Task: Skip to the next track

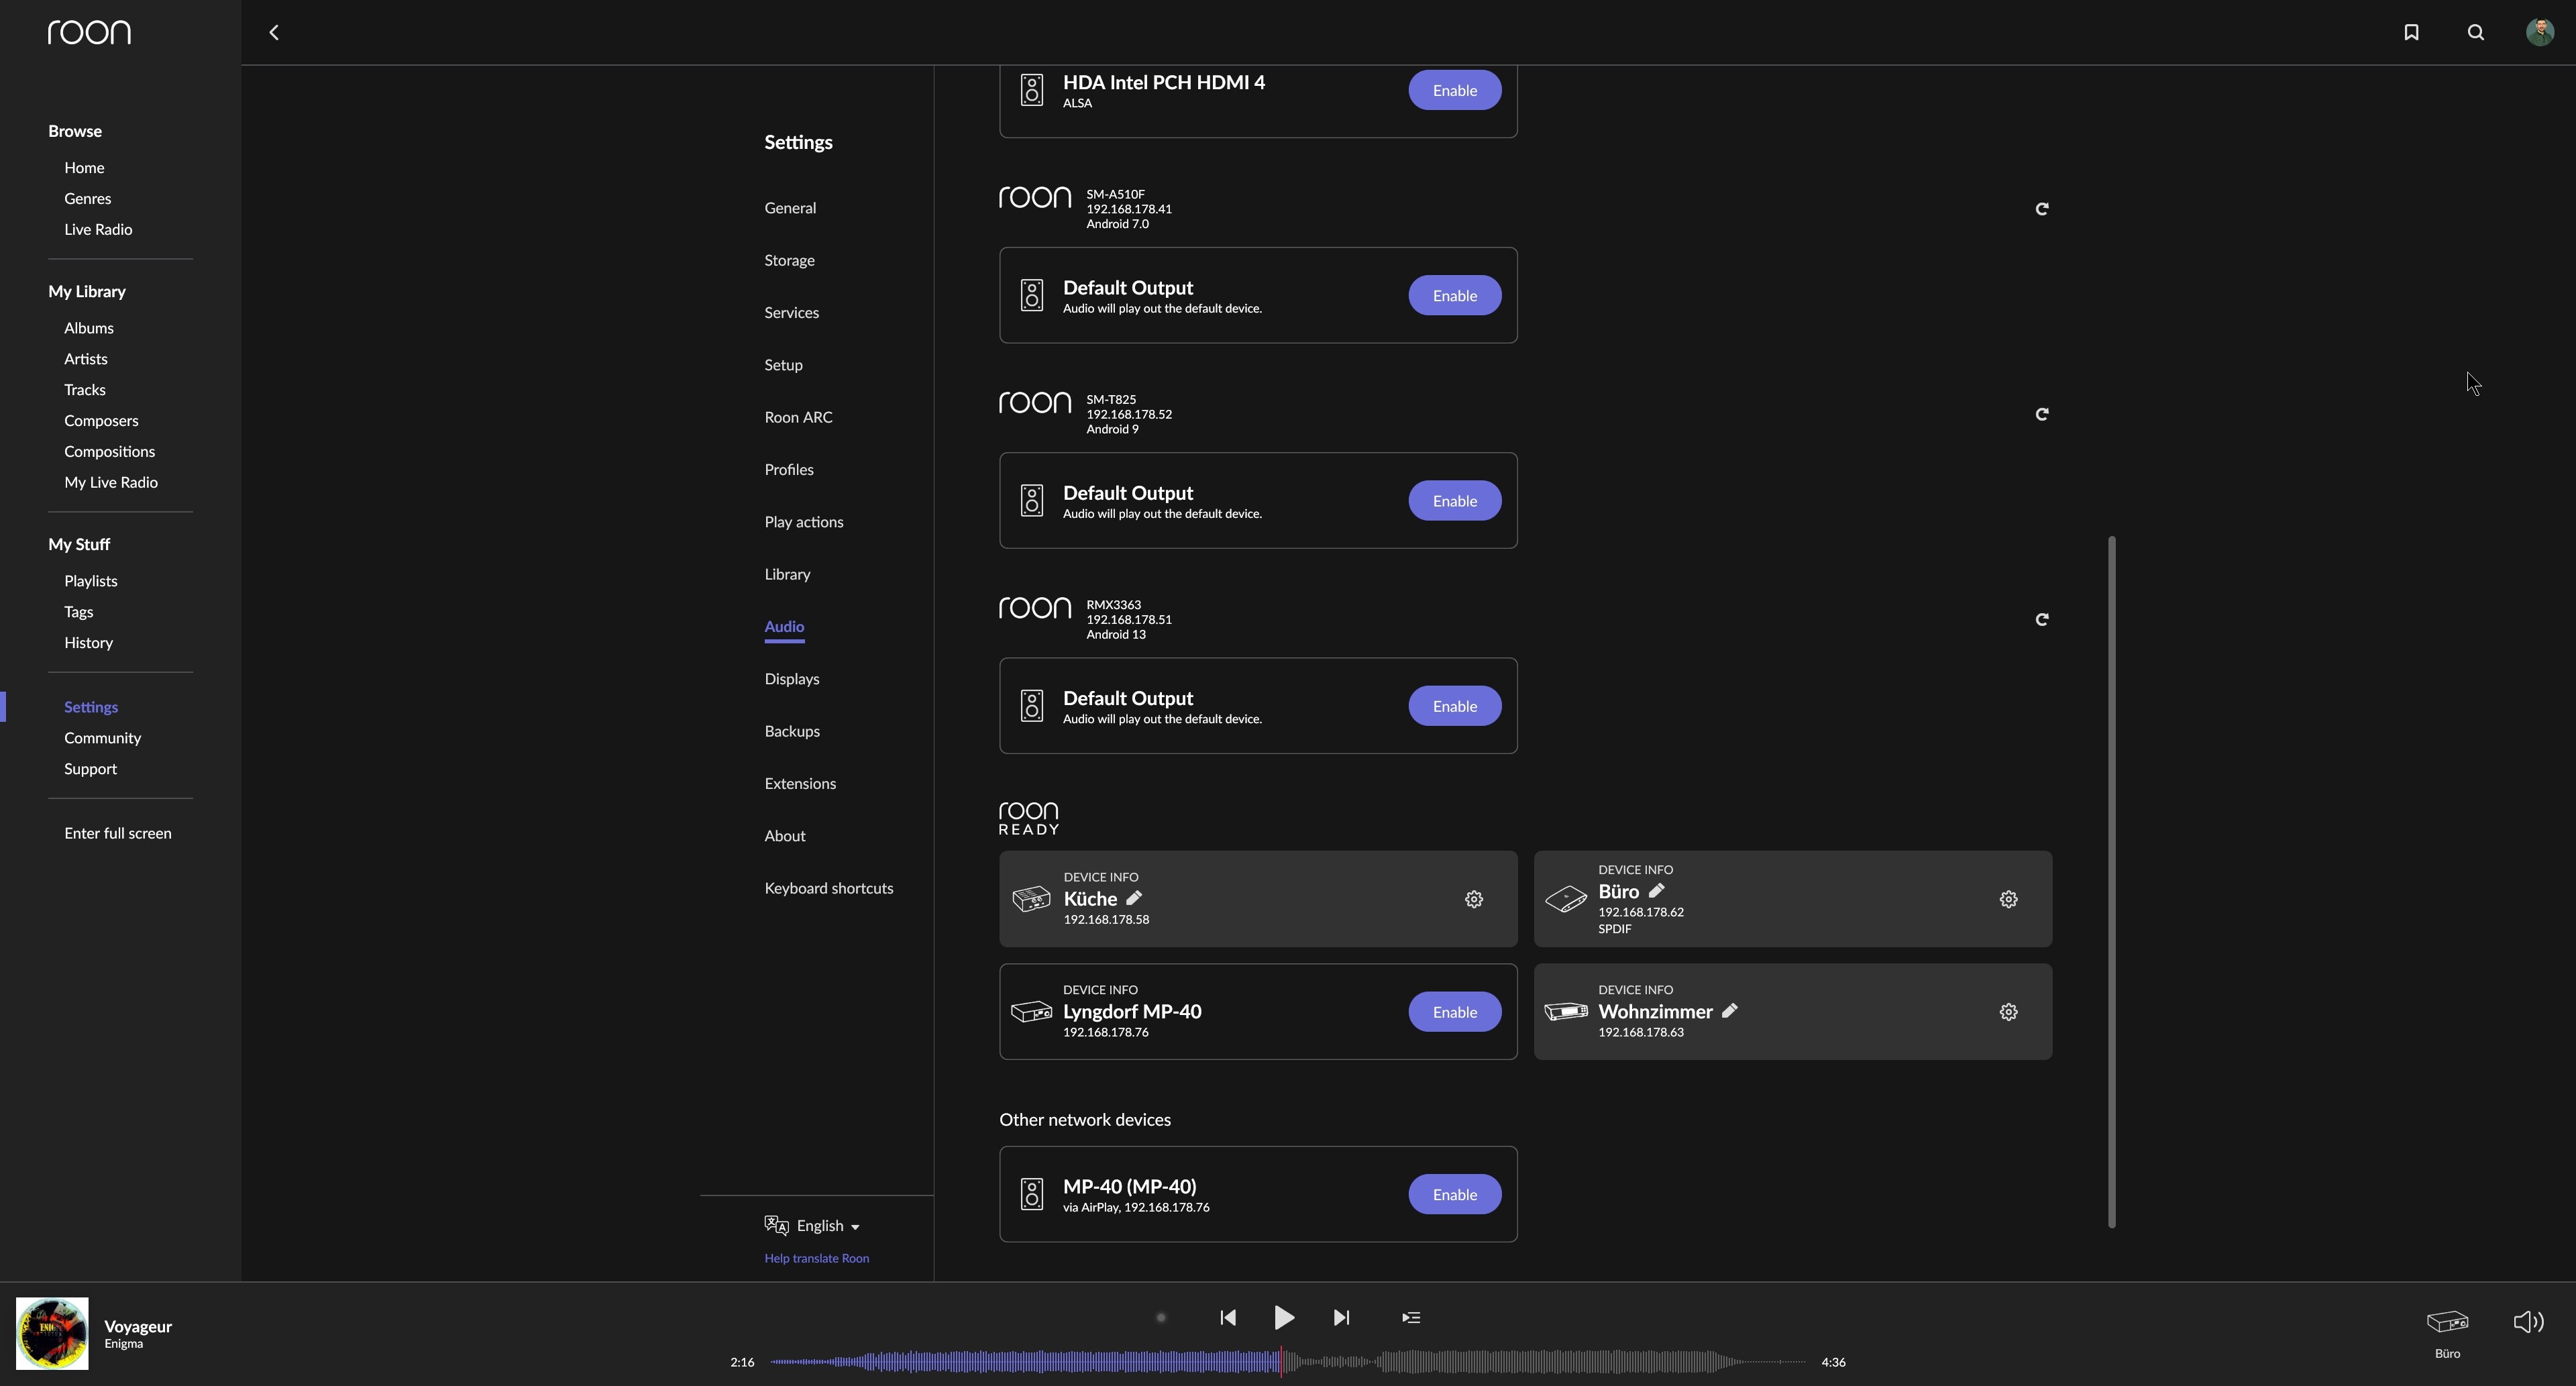Action: 1342,1318
